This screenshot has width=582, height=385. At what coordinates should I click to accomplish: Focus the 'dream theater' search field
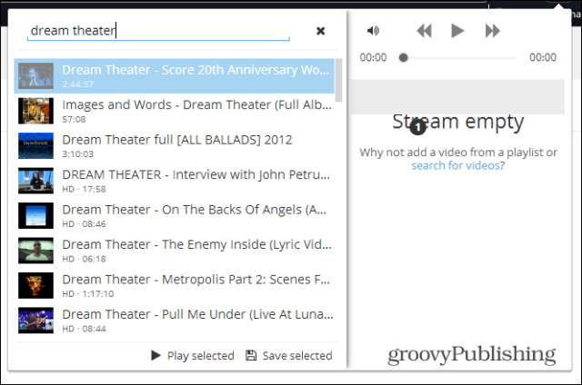point(158,31)
